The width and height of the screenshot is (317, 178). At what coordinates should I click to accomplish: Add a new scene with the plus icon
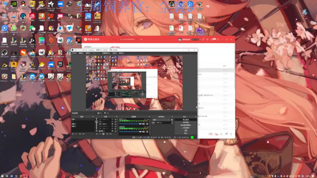coord(73,134)
